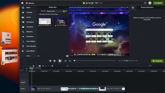This screenshot has height=93, width=165.
Task: Play the video preview
Action: (60, 61)
